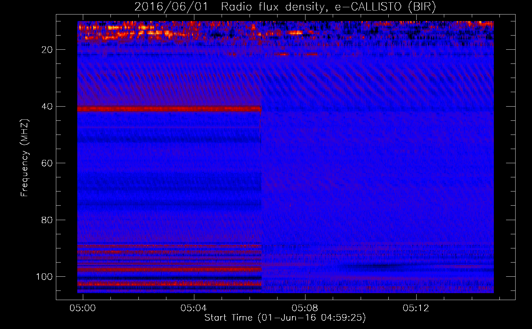Click the plot title "2016/06/01 Radio flux density, e-CALLISTO (BIR)"
The image size is (532, 329).
285,7
